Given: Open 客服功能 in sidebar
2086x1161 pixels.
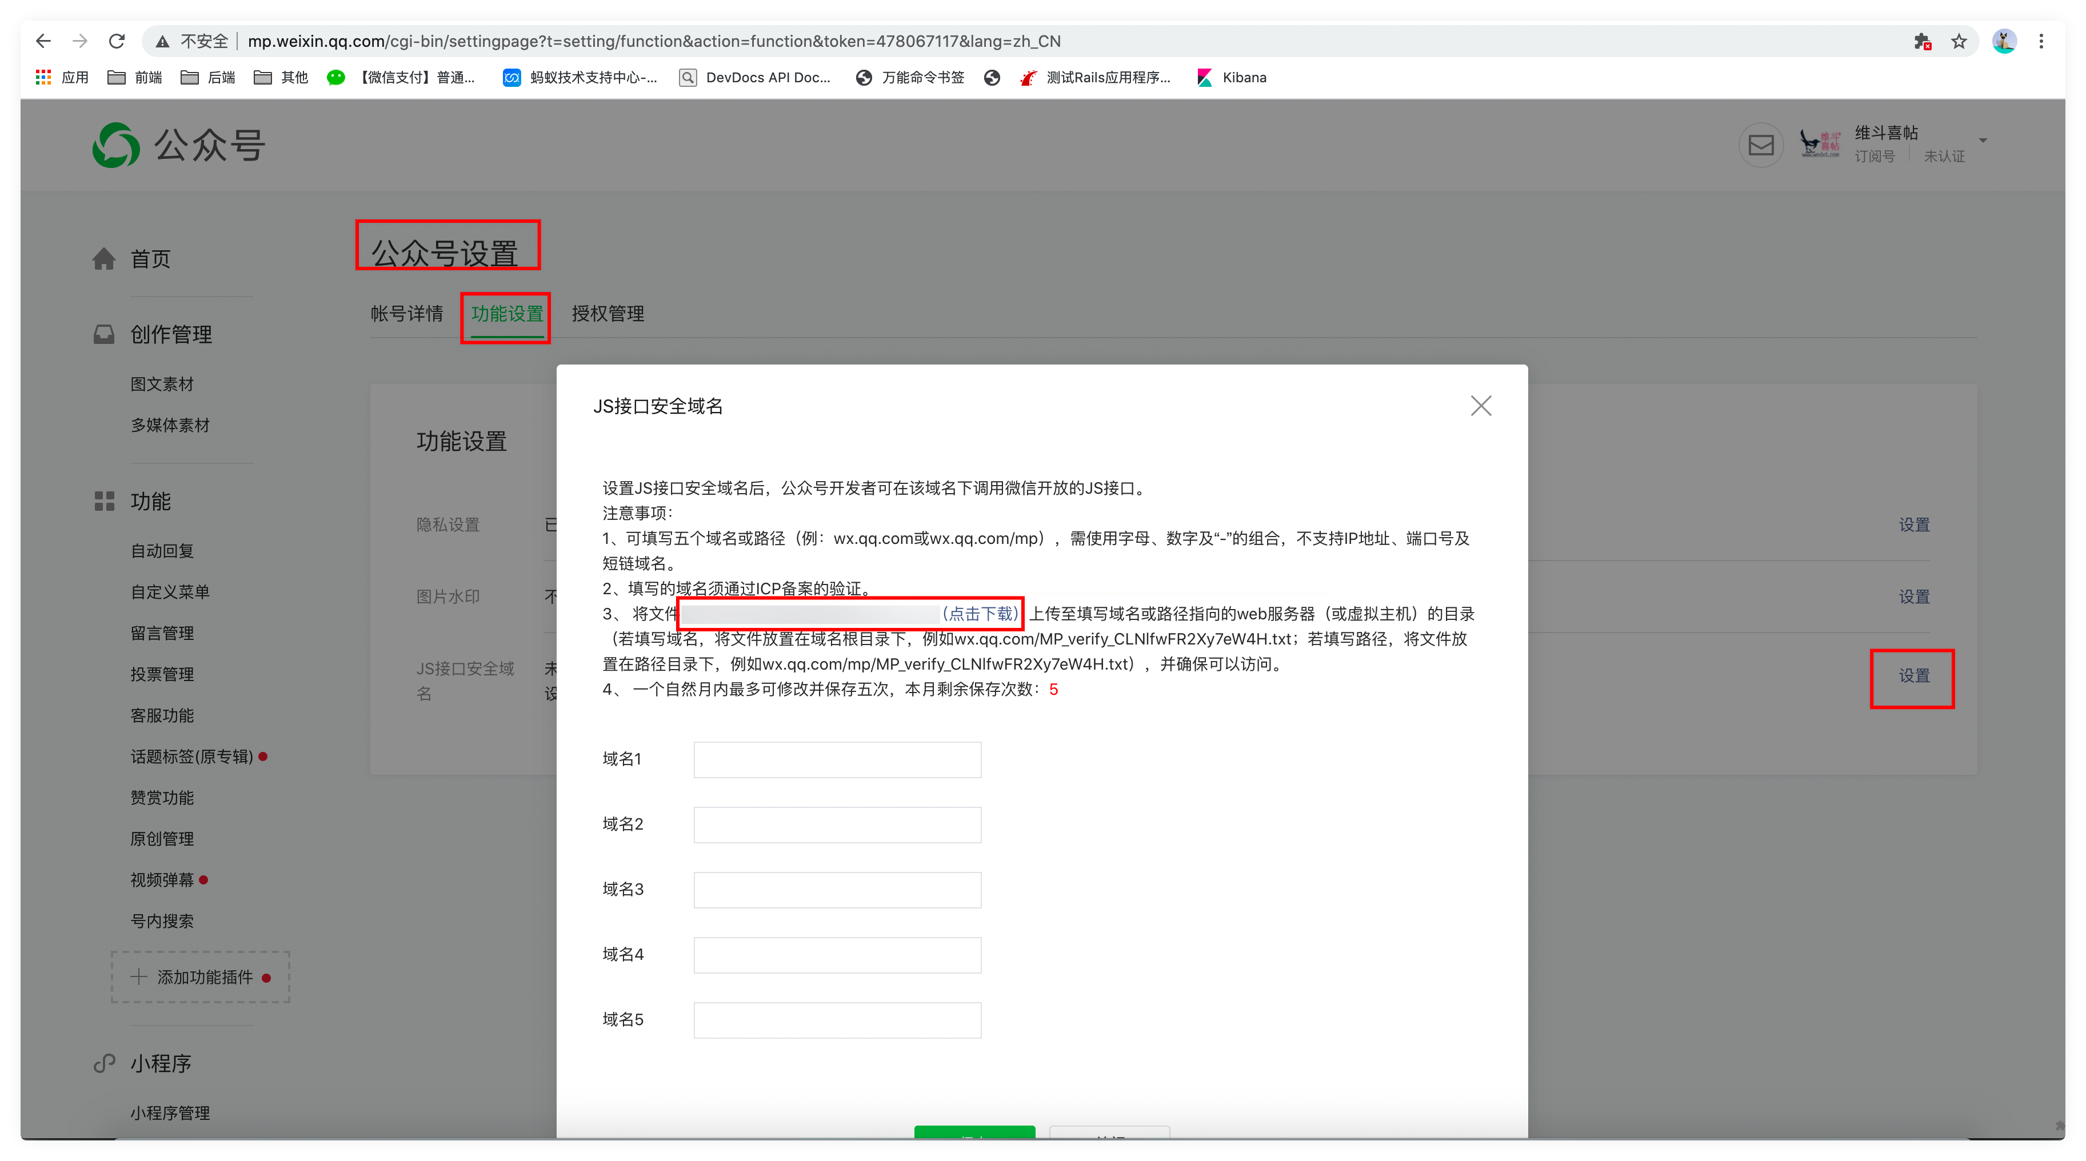Looking at the screenshot, I should pyautogui.click(x=162, y=716).
